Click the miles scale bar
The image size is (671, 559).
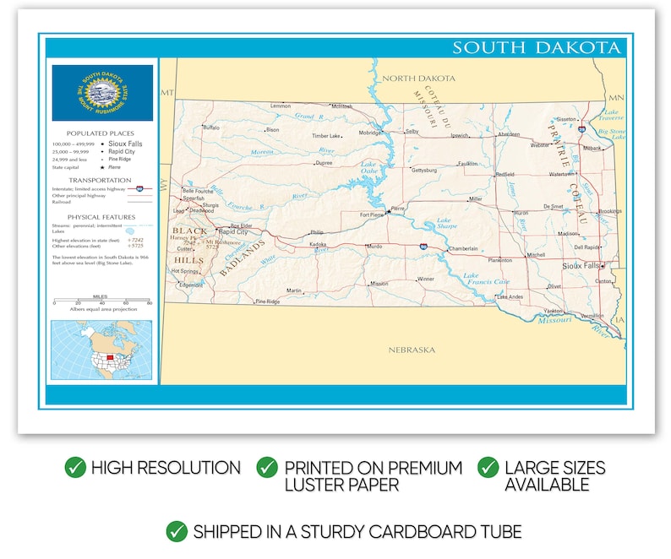tap(102, 301)
